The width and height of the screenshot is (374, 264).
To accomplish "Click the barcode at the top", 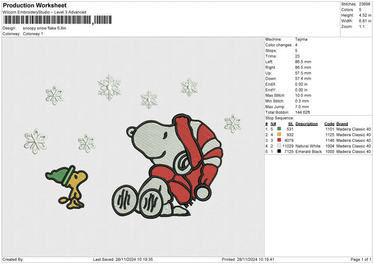I will pos(58,20).
